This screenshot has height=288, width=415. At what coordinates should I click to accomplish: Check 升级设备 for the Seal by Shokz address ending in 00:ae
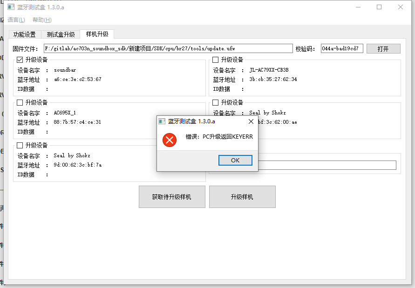tap(216, 103)
